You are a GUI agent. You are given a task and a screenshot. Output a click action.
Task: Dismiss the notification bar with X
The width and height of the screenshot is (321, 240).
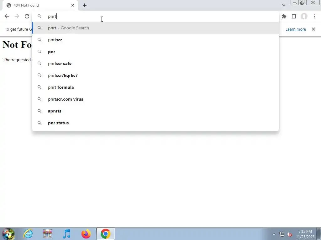tap(313, 29)
